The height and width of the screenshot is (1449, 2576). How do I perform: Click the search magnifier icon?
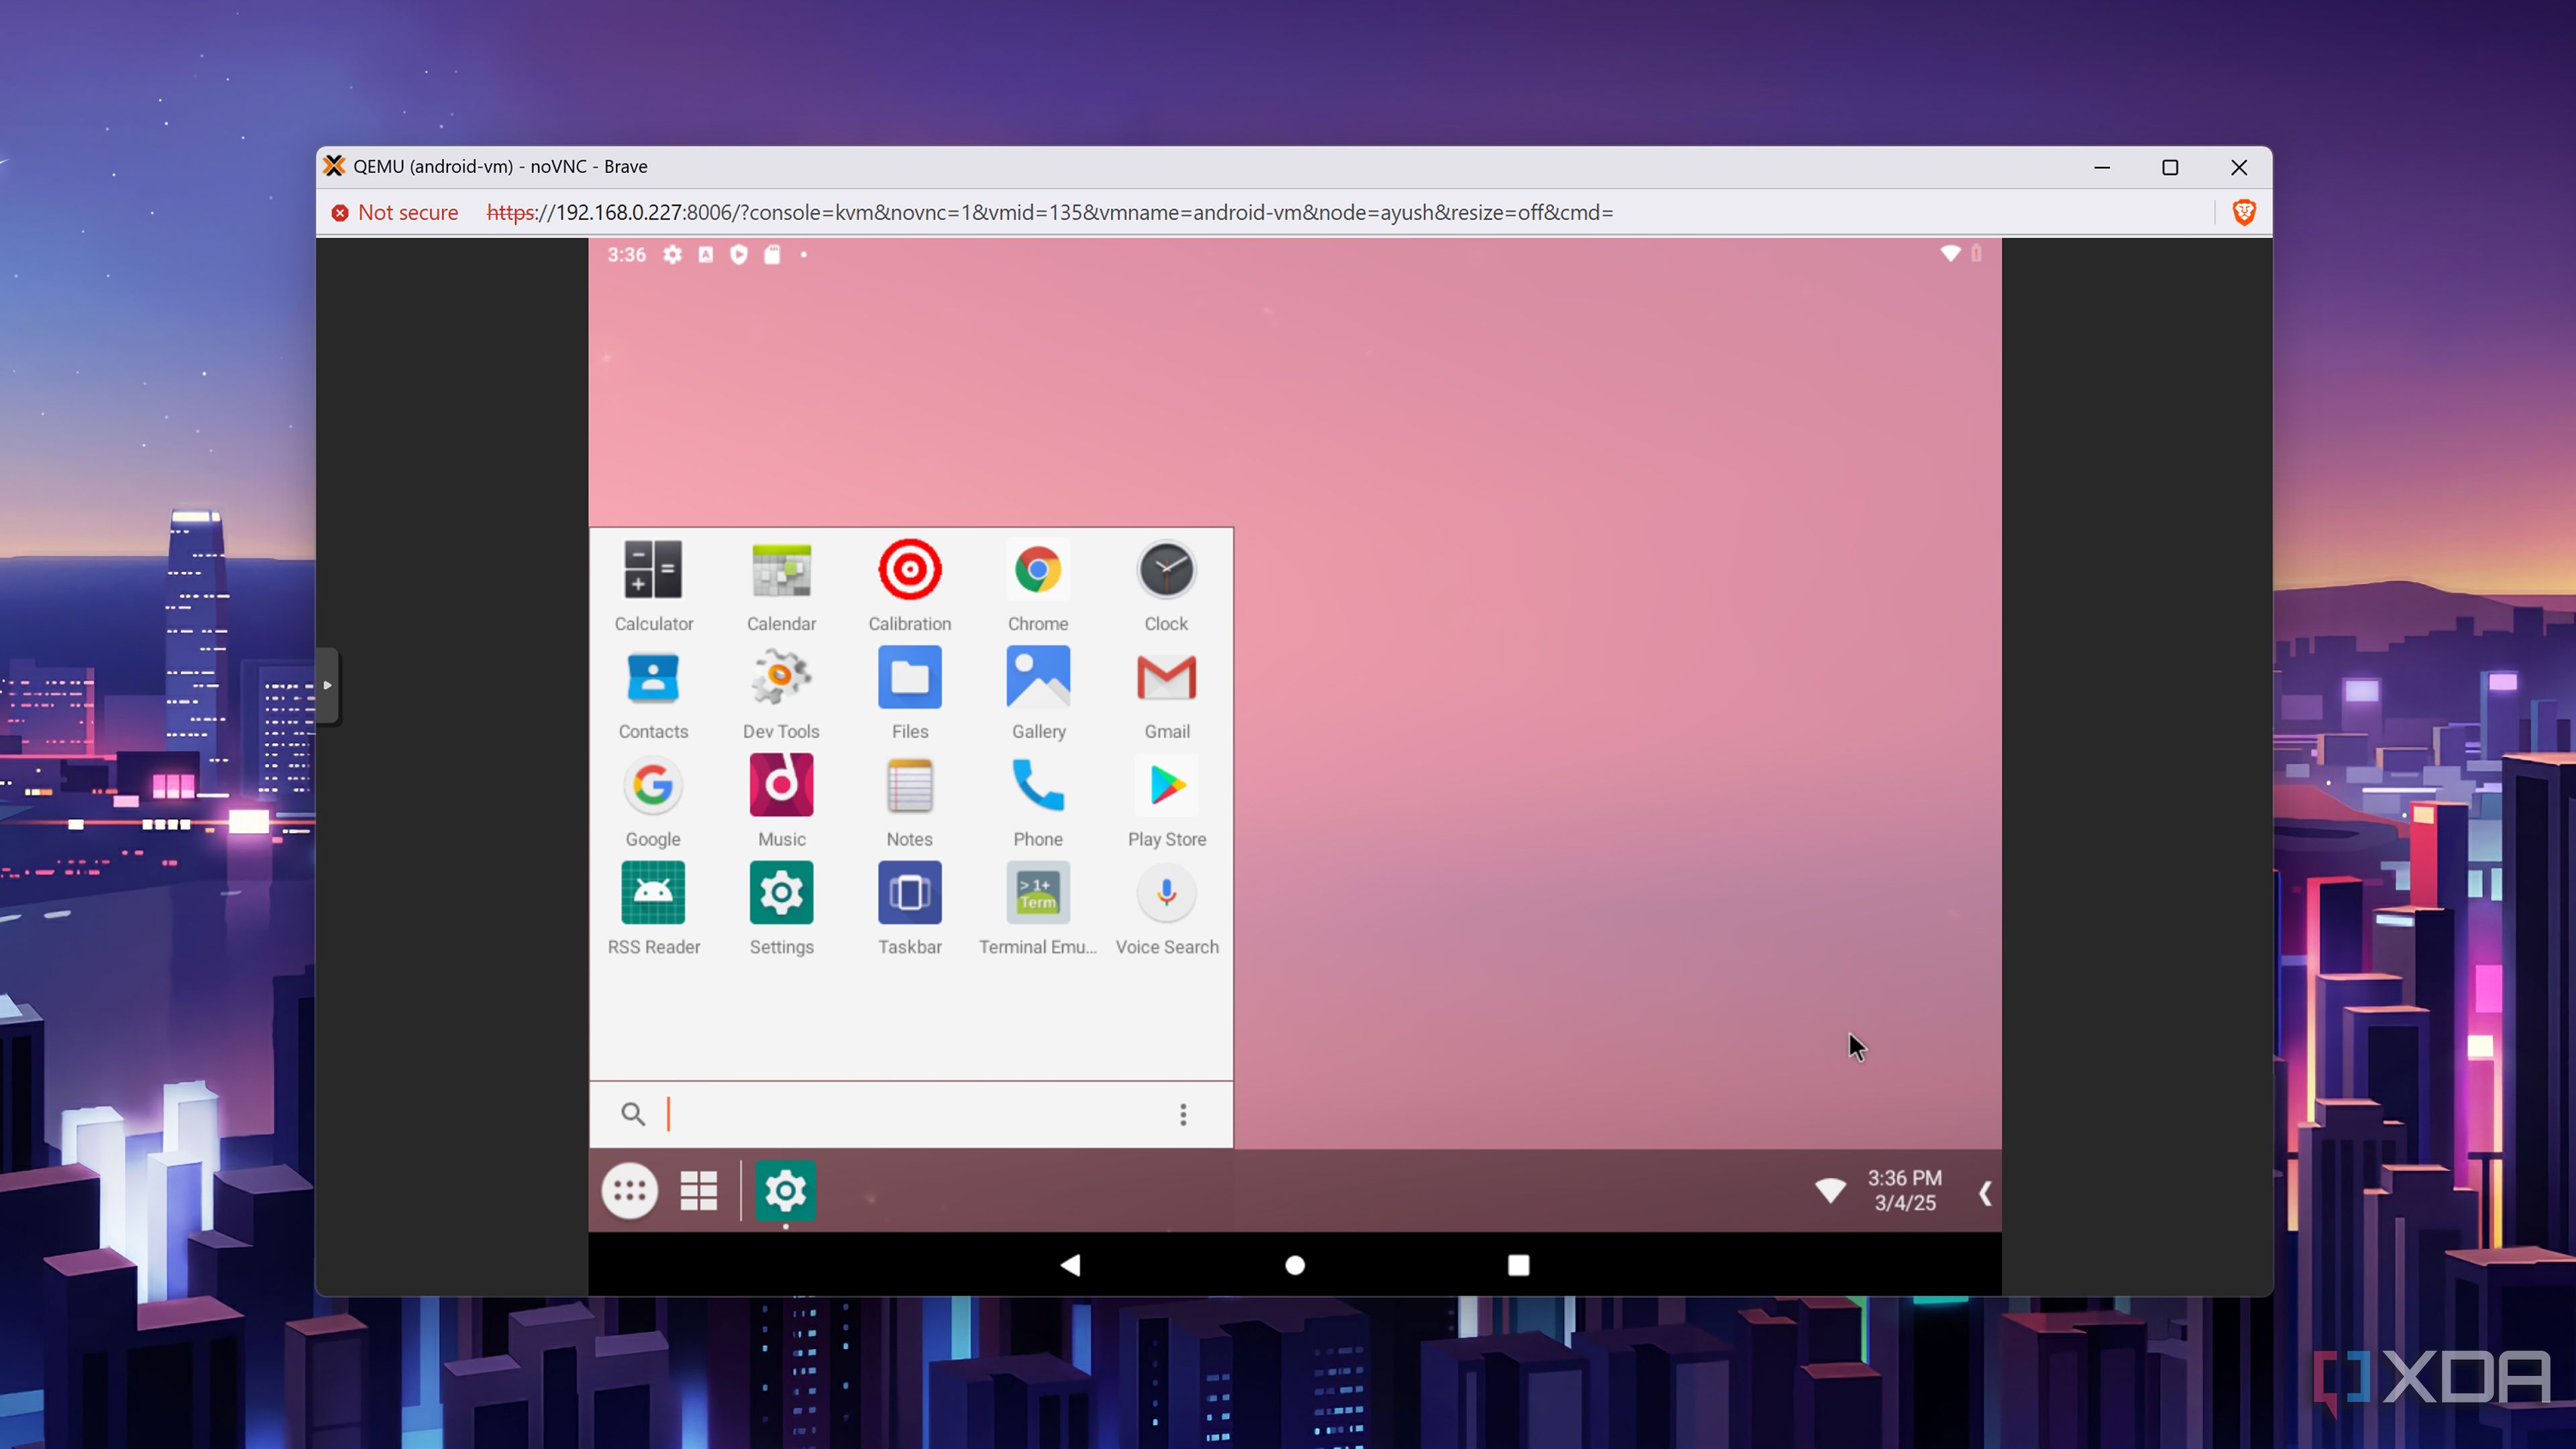(x=632, y=1114)
